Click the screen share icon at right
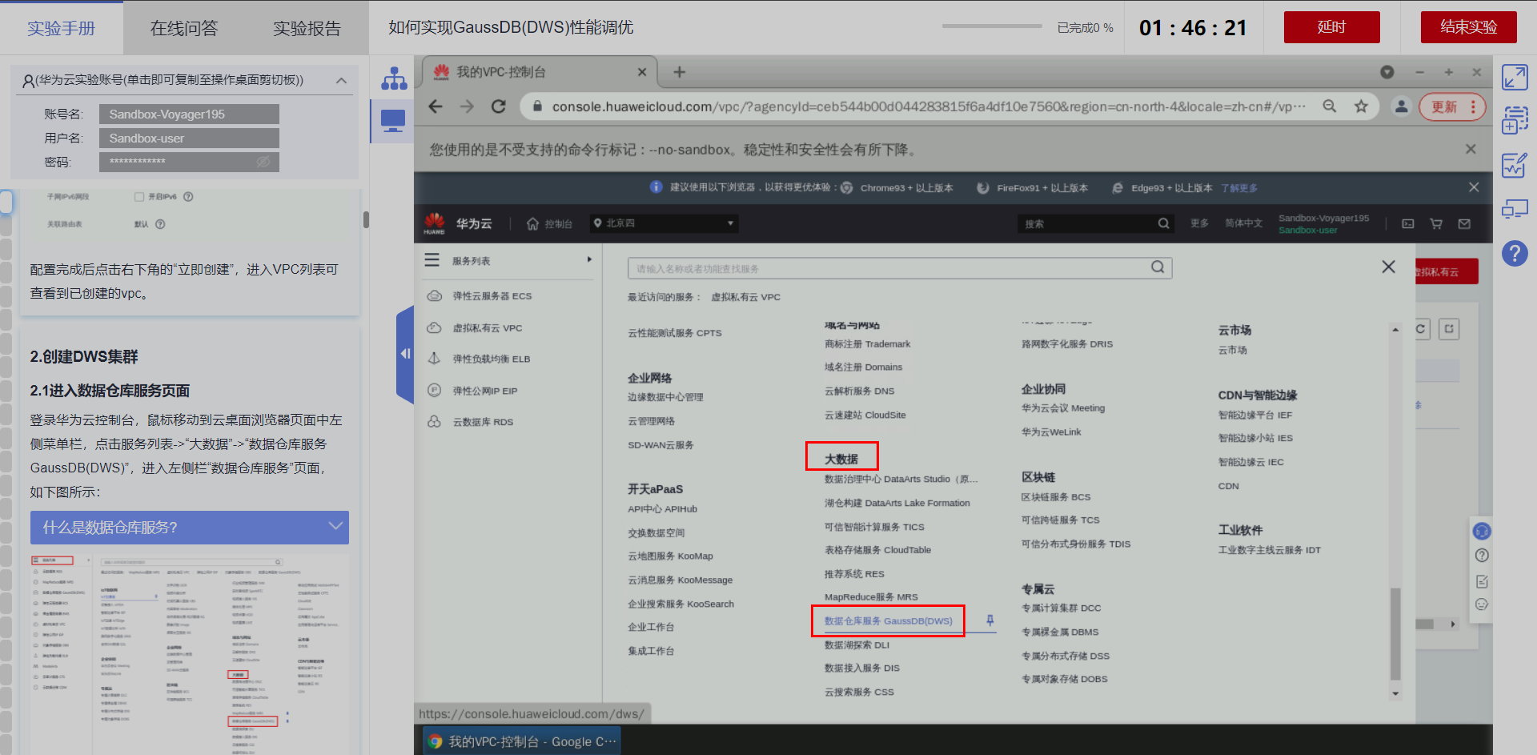This screenshot has height=755, width=1537. click(x=1515, y=210)
